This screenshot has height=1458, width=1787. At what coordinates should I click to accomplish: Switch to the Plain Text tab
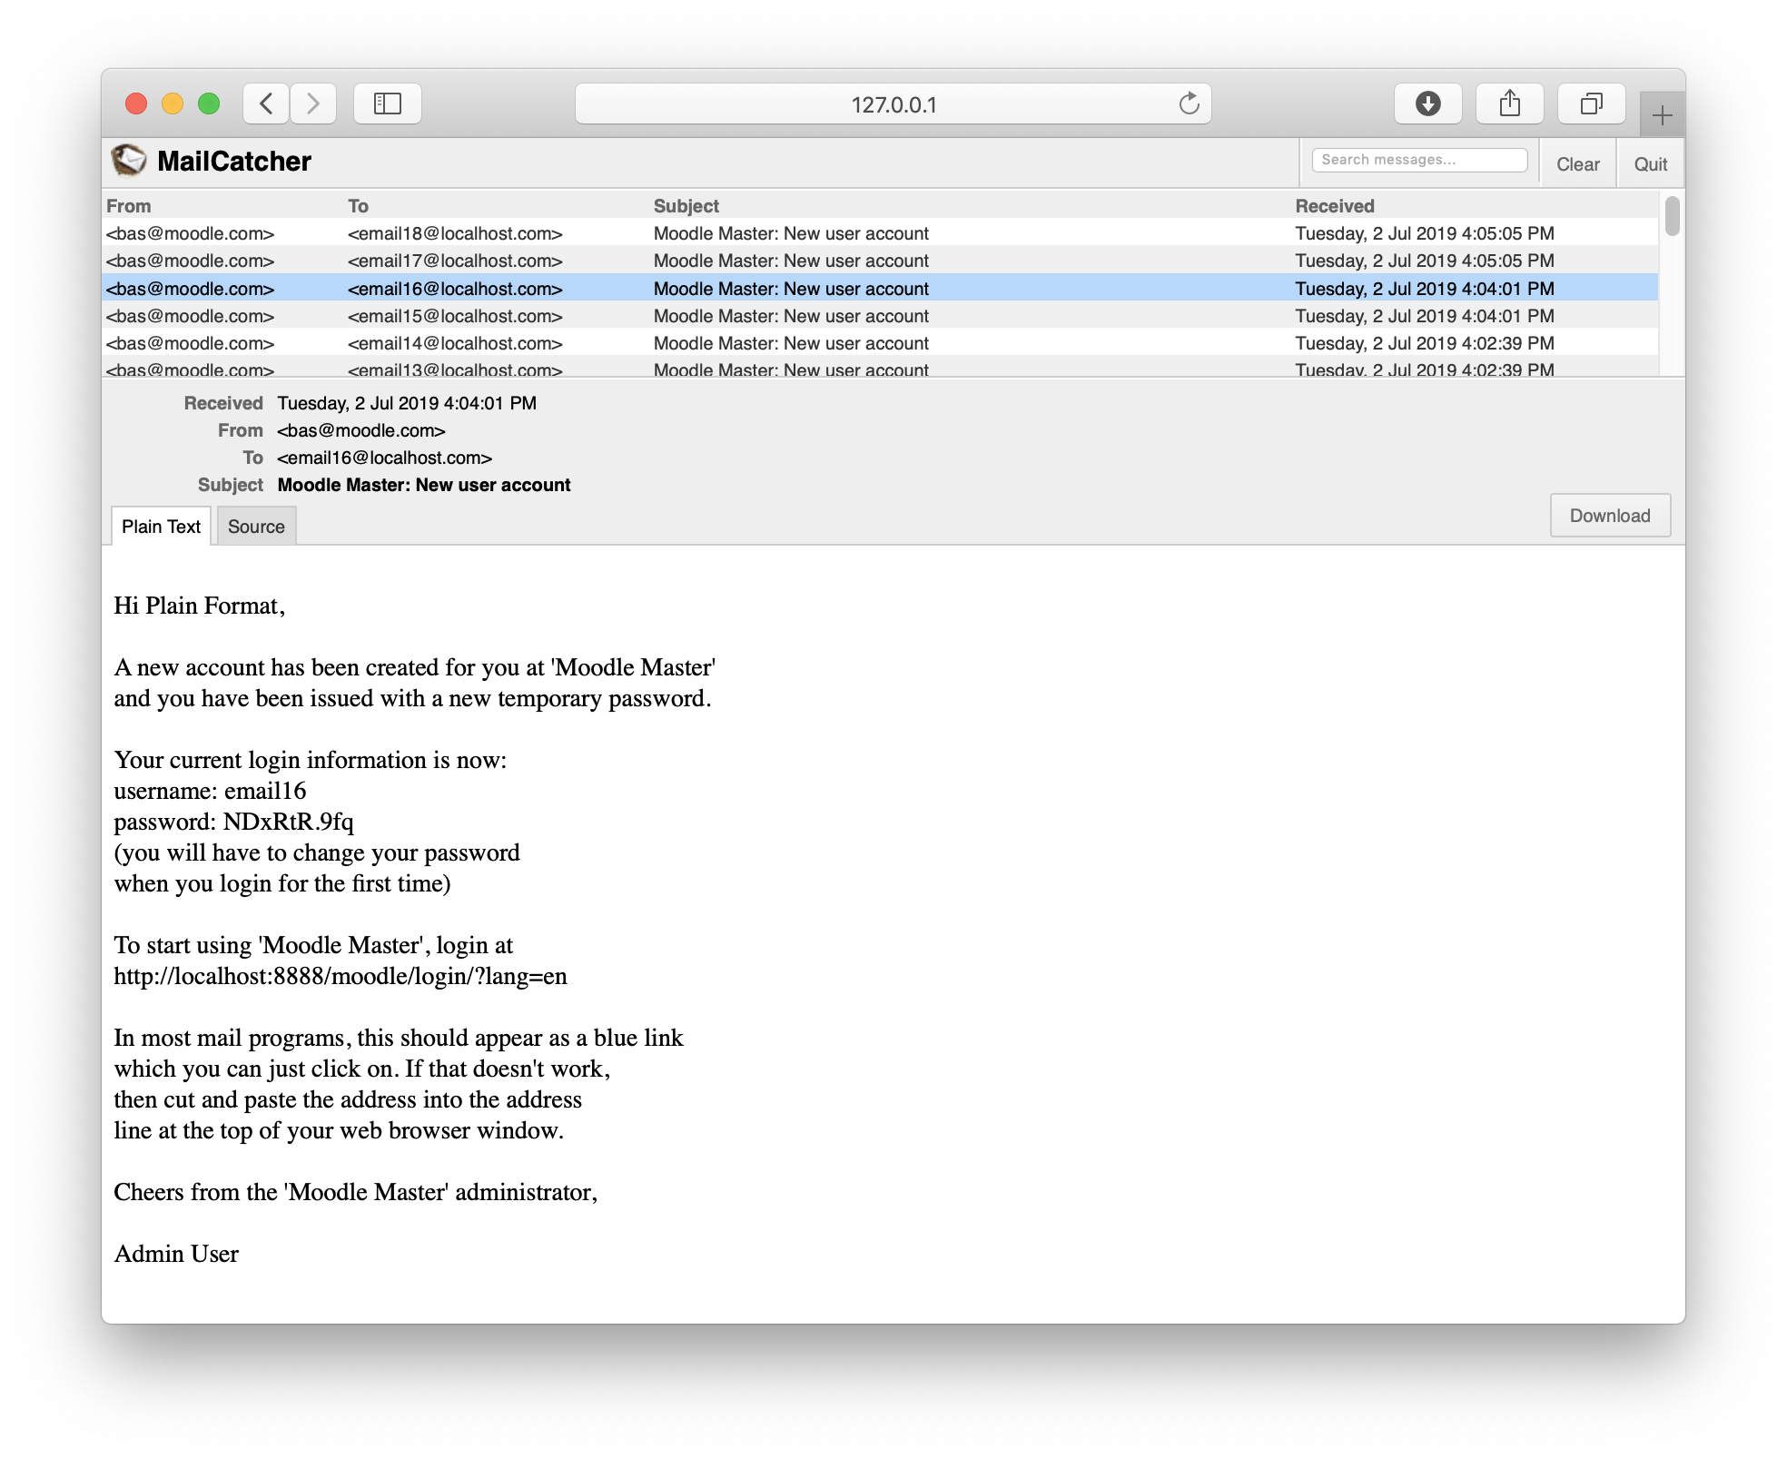[x=161, y=527]
